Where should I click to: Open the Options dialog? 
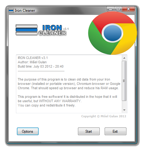point(28,131)
